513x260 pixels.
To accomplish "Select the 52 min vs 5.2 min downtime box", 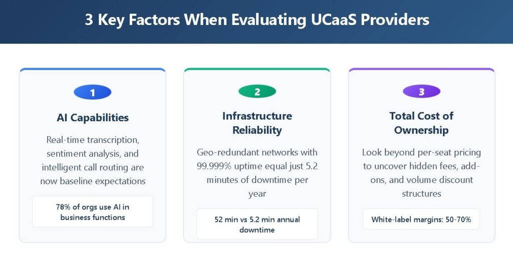I will (257, 224).
